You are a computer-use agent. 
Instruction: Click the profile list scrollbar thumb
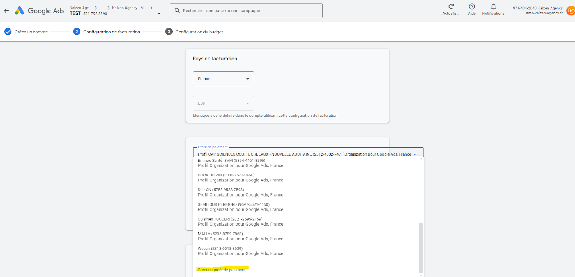pyautogui.click(x=421, y=248)
